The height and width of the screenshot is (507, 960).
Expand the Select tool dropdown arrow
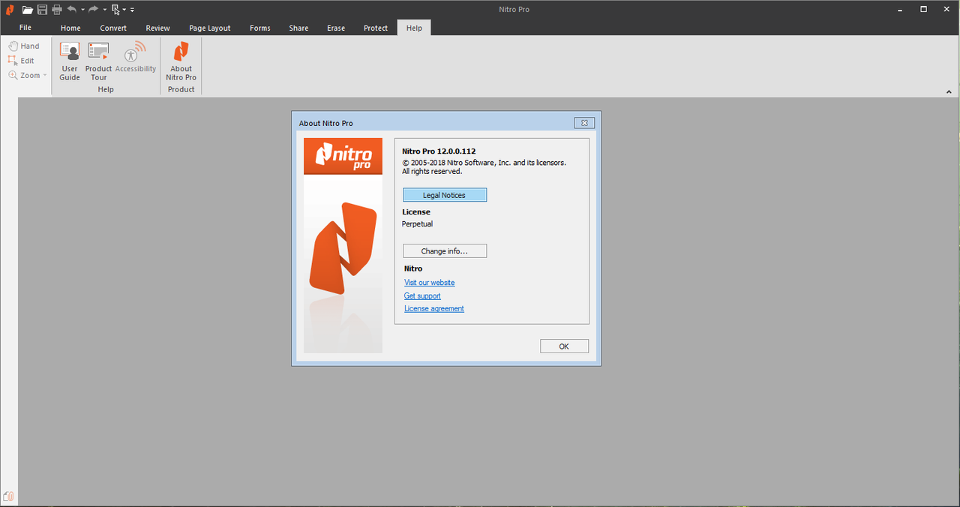pyautogui.click(x=124, y=10)
